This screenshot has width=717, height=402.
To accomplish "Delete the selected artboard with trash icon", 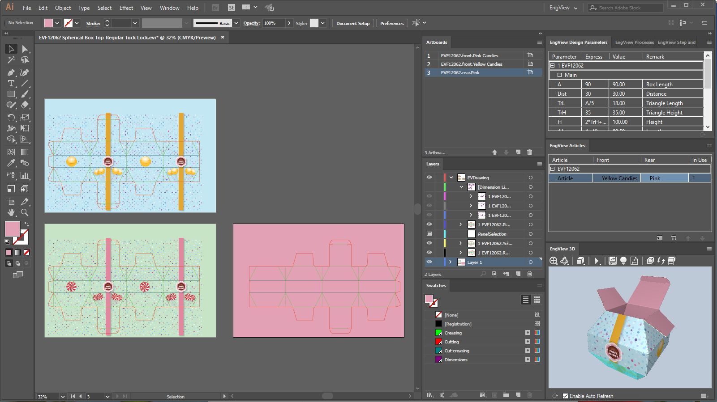I will click(529, 152).
